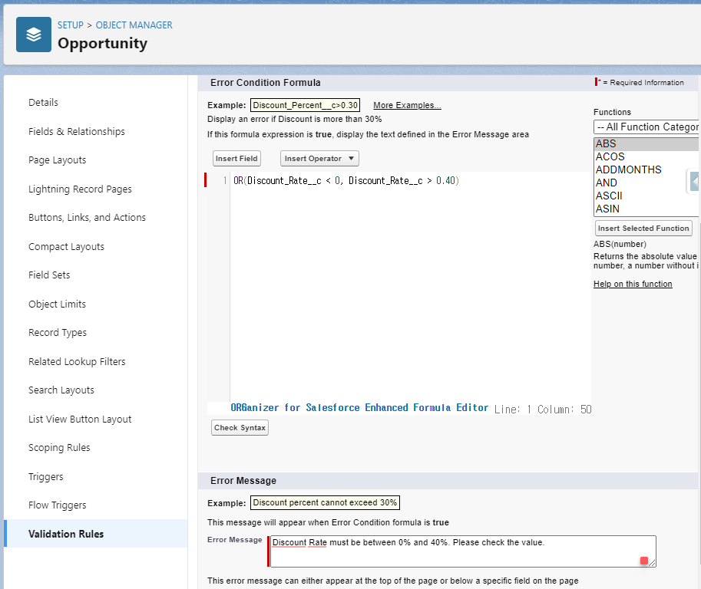Open Flow Triggers in sidebar
The image size is (701, 589).
(x=58, y=505)
